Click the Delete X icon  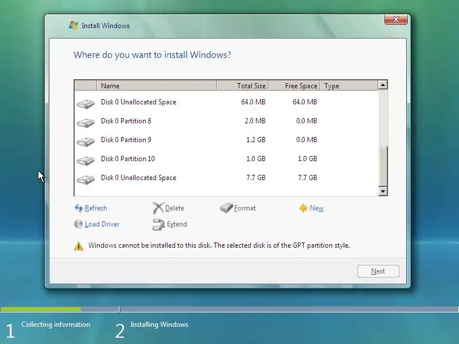pyautogui.click(x=158, y=208)
